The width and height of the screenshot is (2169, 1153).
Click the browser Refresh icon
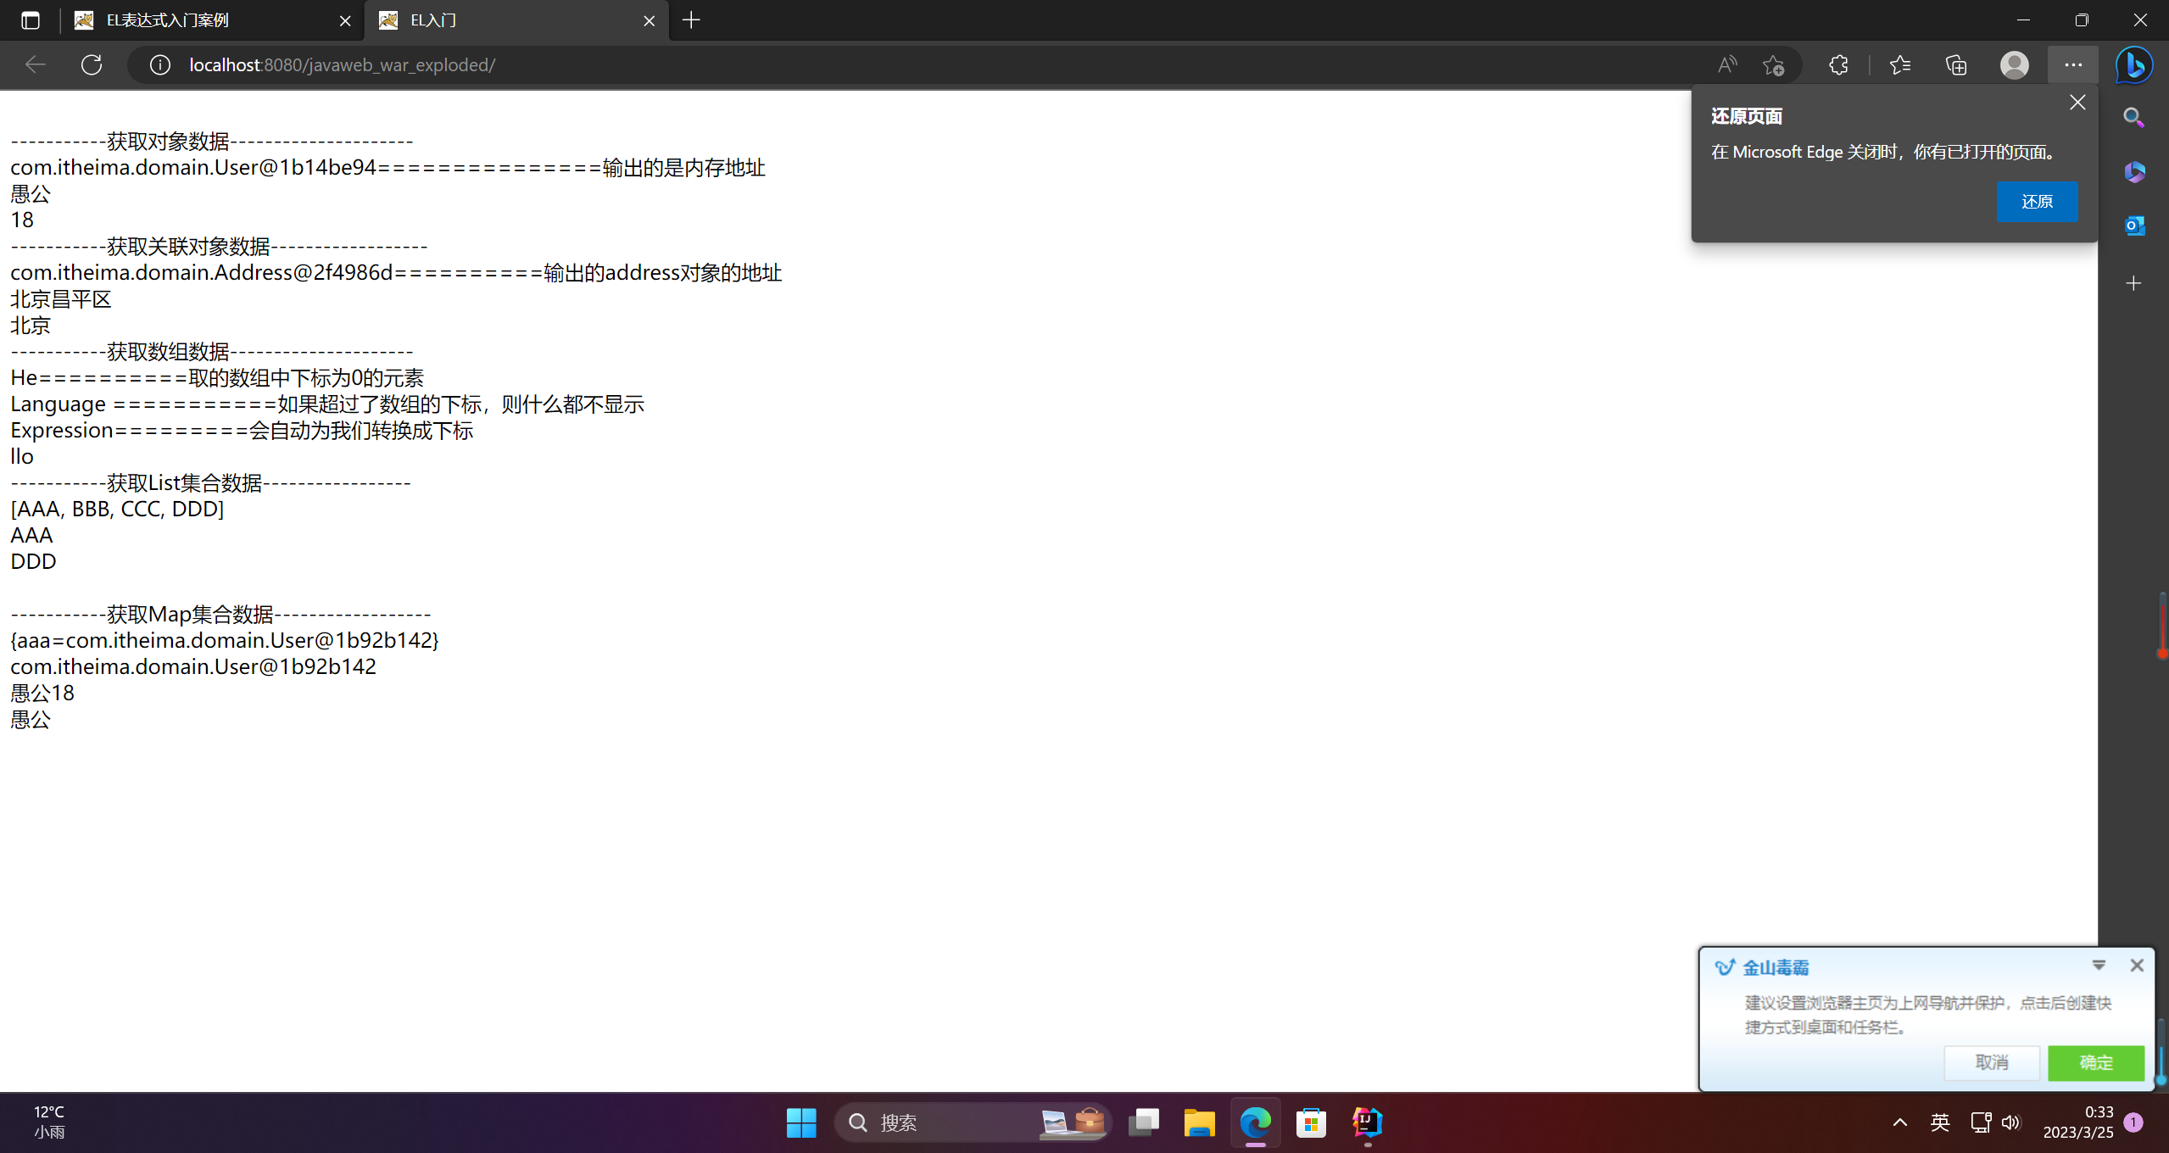pos(92,64)
